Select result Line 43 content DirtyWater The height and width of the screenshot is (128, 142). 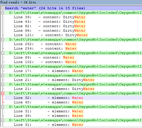click(73, 22)
